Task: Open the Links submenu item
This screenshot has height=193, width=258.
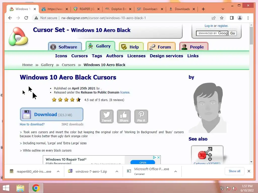Action: (193, 56)
